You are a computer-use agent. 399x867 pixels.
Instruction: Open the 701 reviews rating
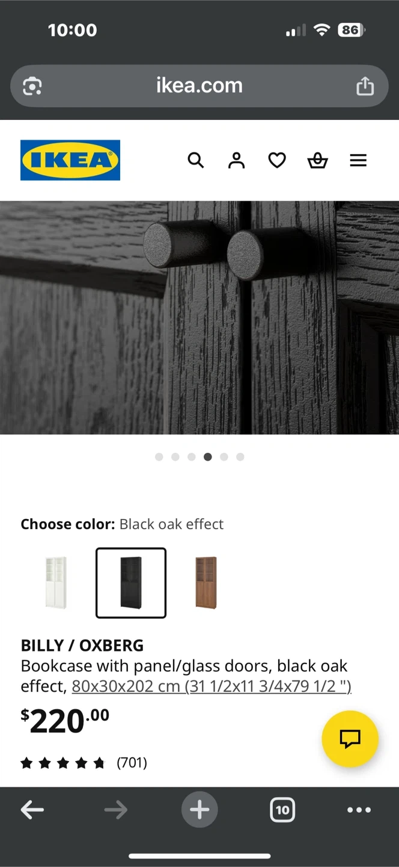(84, 763)
